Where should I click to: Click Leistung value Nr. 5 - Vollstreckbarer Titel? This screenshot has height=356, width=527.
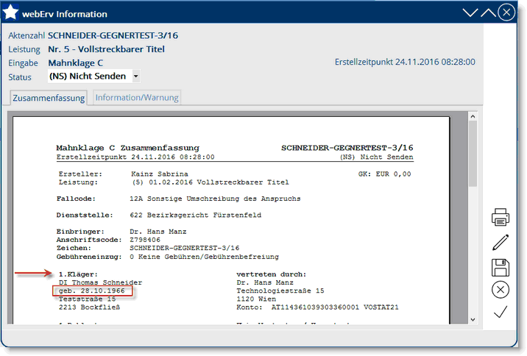(106, 49)
